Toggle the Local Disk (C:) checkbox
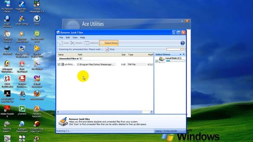Viewport: 253px width, 142px height. point(157,61)
